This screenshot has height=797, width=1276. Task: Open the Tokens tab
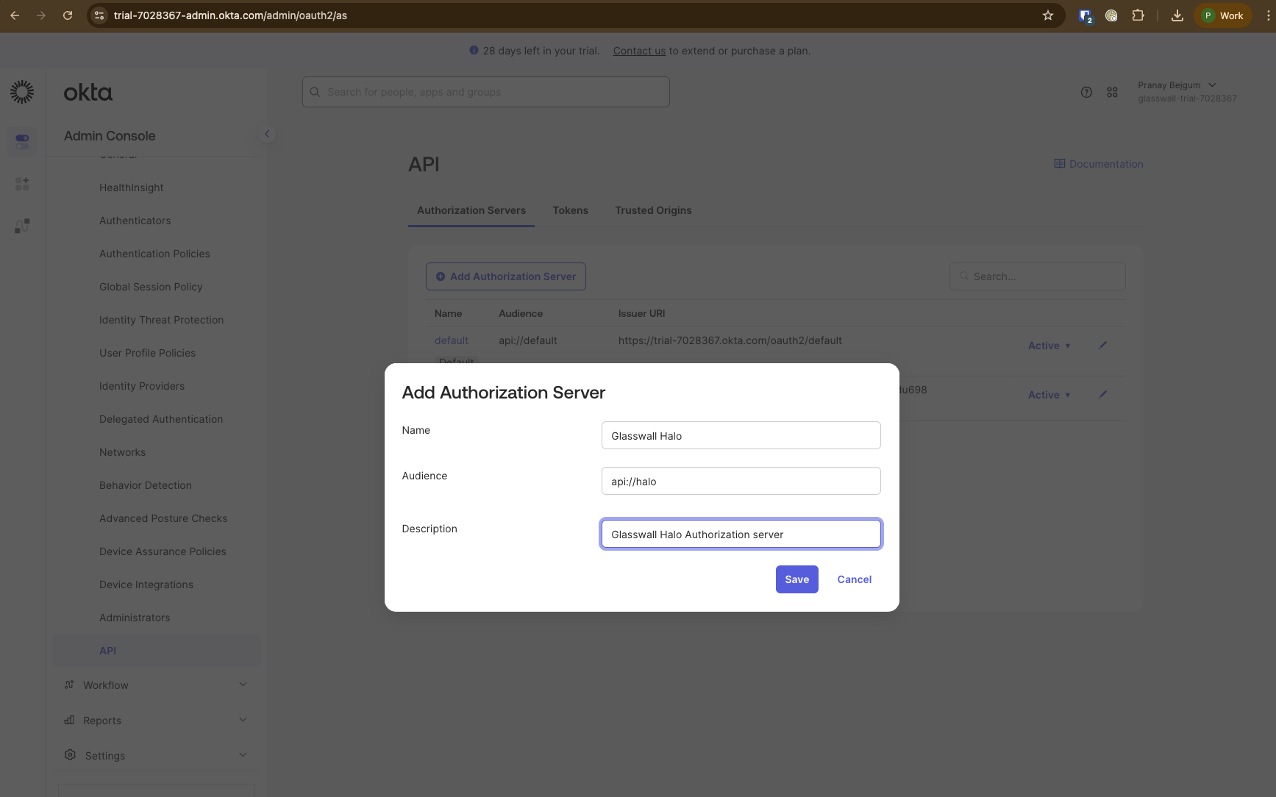pyautogui.click(x=570, y=210)
